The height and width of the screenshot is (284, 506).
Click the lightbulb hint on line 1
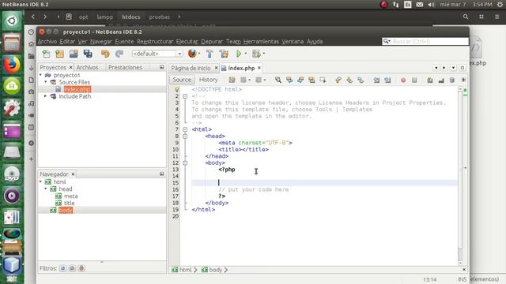click(176, 90)
